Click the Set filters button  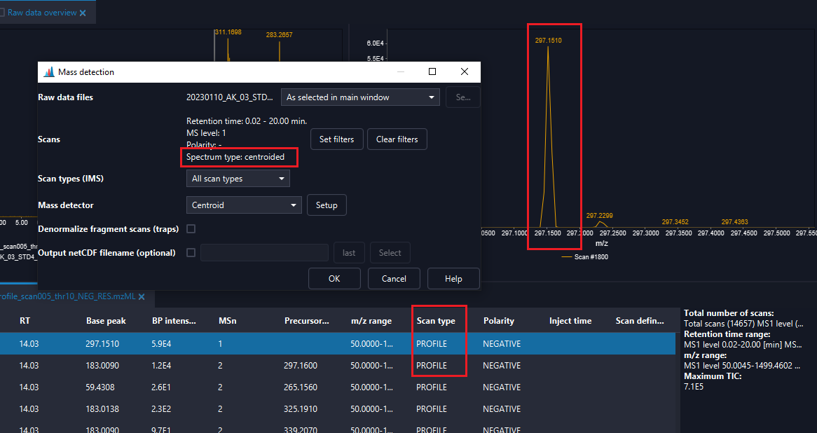336,139
